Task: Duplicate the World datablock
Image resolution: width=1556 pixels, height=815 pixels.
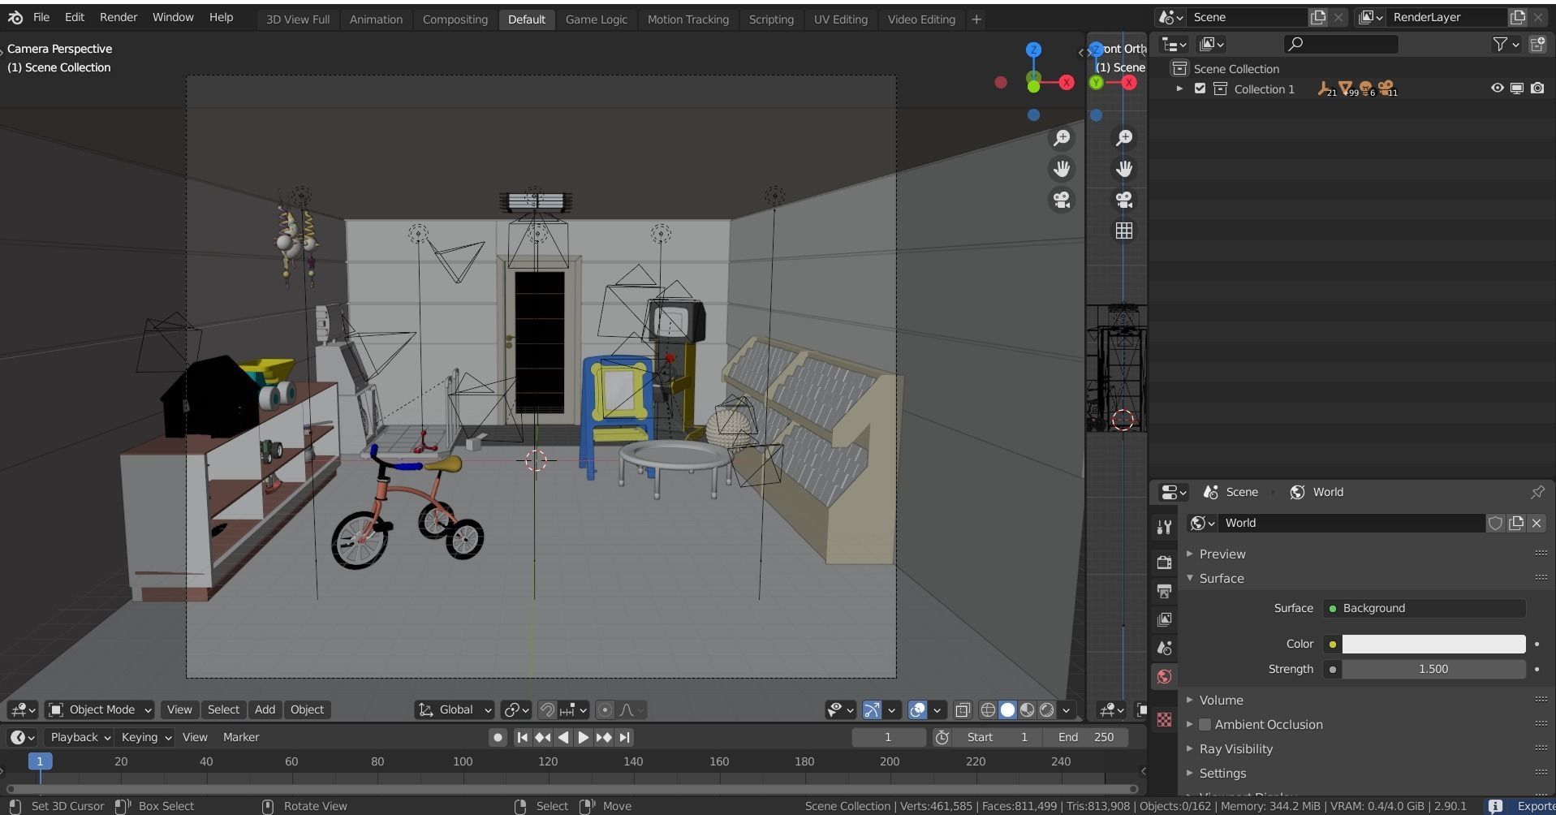Action: 1516,523
